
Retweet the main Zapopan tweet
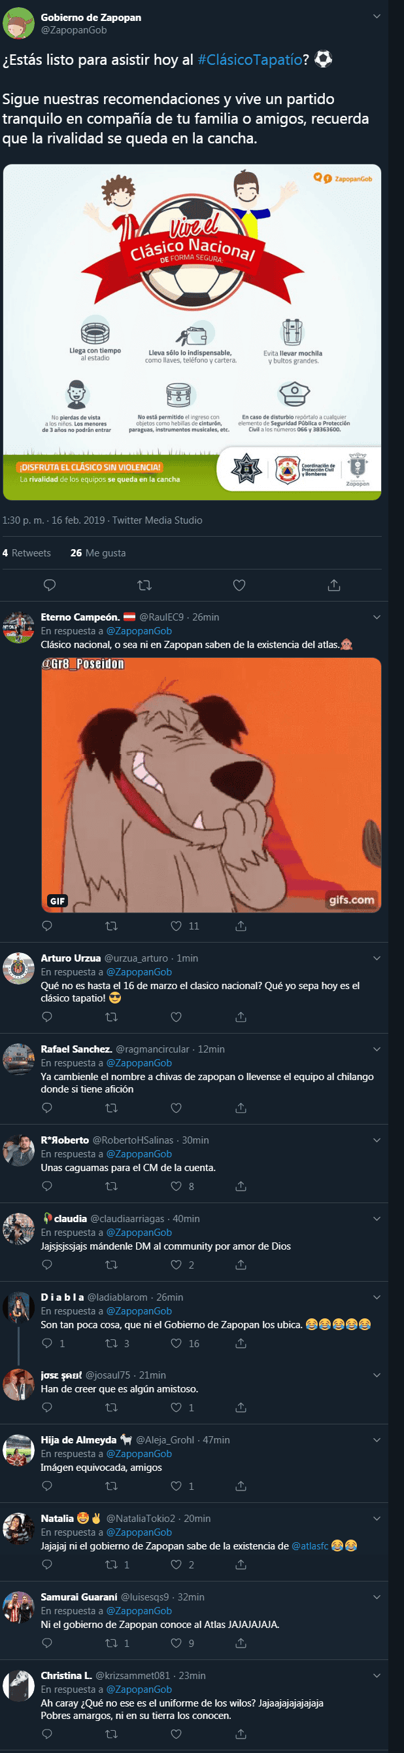pos(144,585)
